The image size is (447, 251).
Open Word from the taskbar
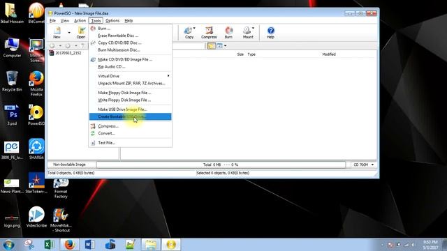pyautogui.click(x=90, y=245)
